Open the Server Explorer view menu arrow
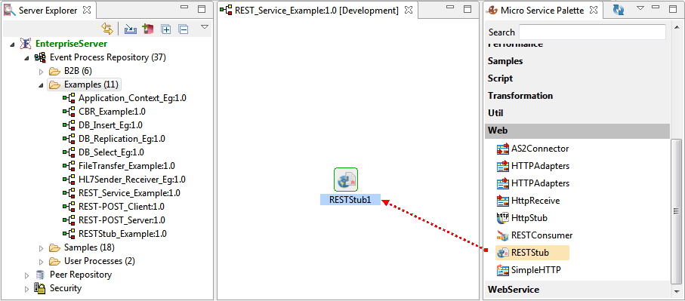 click(x=205, y=27)
